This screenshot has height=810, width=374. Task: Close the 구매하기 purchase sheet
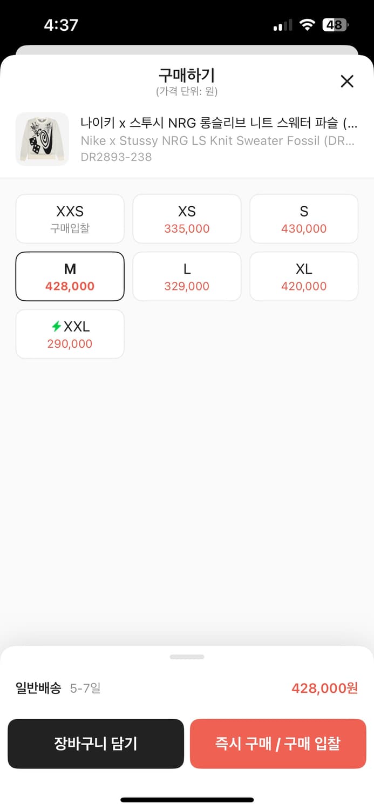[347, 82]
